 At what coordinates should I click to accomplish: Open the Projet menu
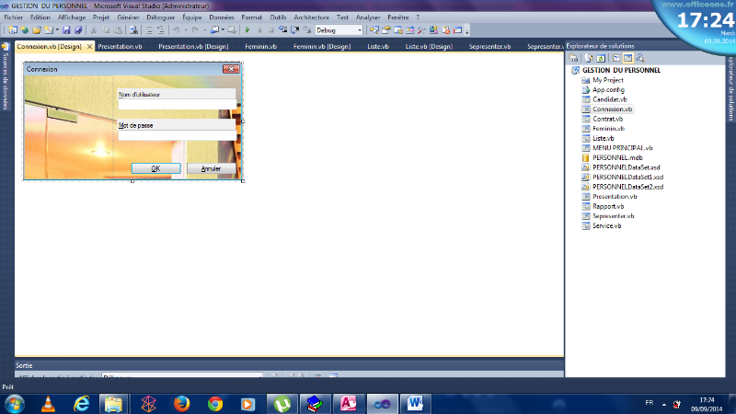click(x=101, y=17)
